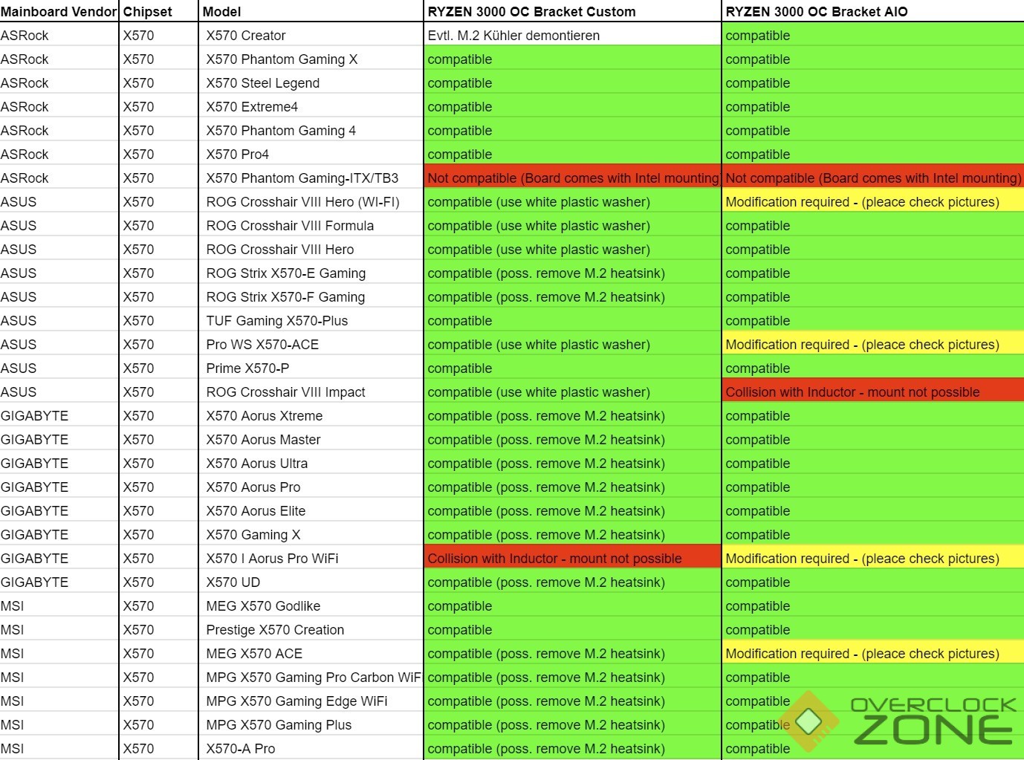Click the 'MEG X570 ACE' model cell
The image size is (1024, 760).
pyautogui.click(x=311, y=653)
